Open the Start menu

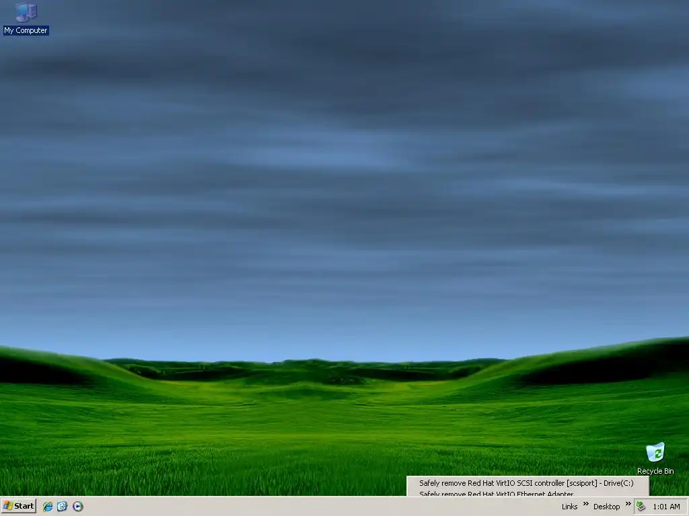click(x=18, y=506)
